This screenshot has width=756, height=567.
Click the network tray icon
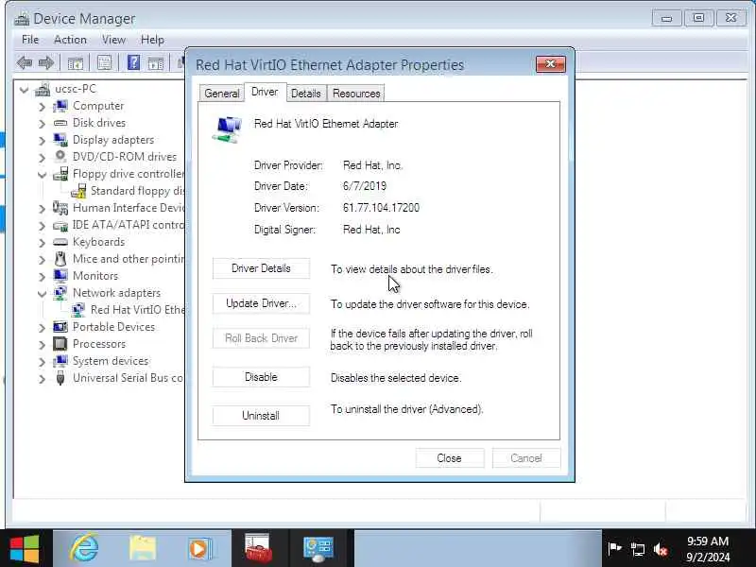[x=637, y=549]
